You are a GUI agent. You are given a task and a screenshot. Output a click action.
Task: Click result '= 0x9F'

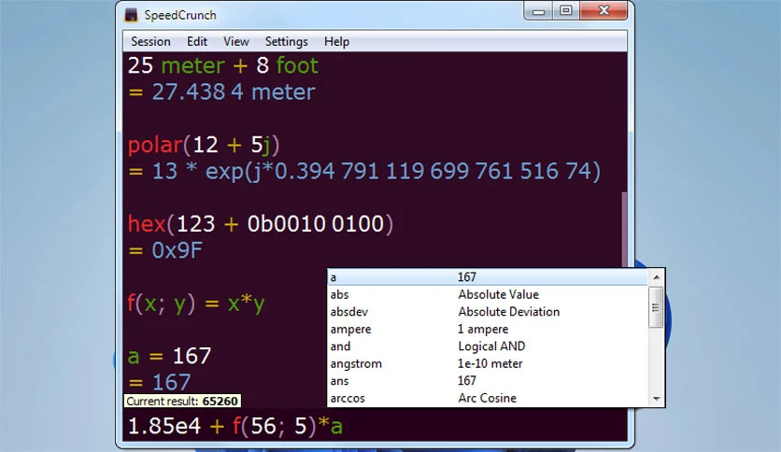pos(165,250)
